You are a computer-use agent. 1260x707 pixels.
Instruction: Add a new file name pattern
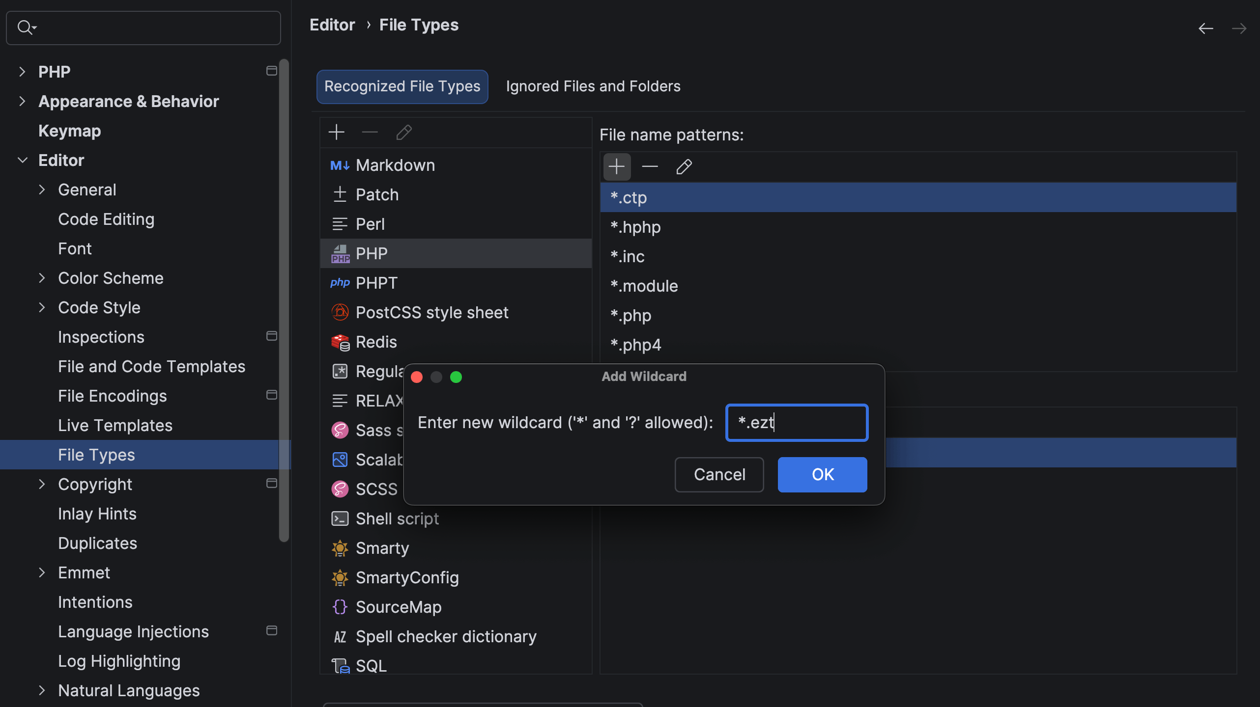click(617, 166)
